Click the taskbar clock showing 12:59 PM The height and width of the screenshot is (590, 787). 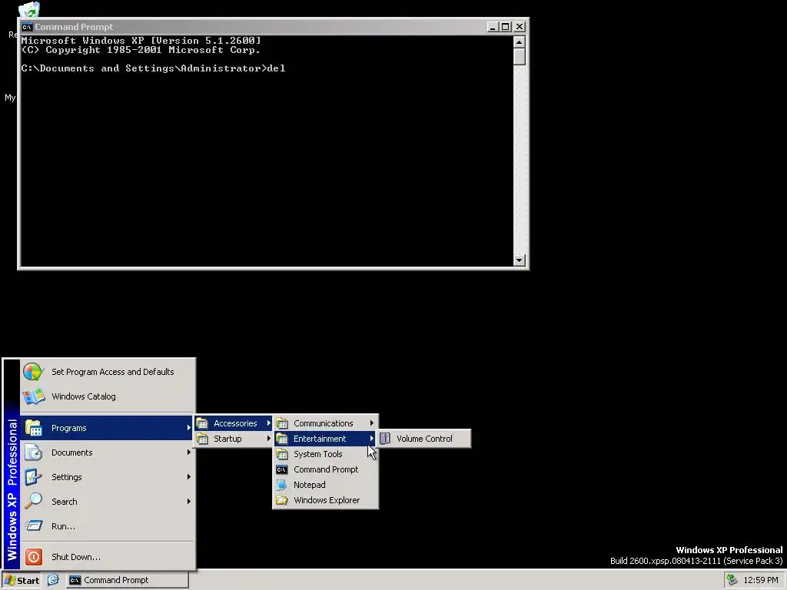761,581
